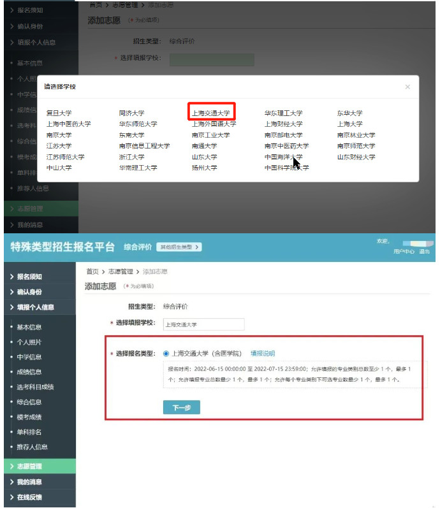This screenshot has width=440, height=508.
Task: Open 中学信息 in the undimmed sidebar
Action: pyautogui.click(x=29, y=357)
